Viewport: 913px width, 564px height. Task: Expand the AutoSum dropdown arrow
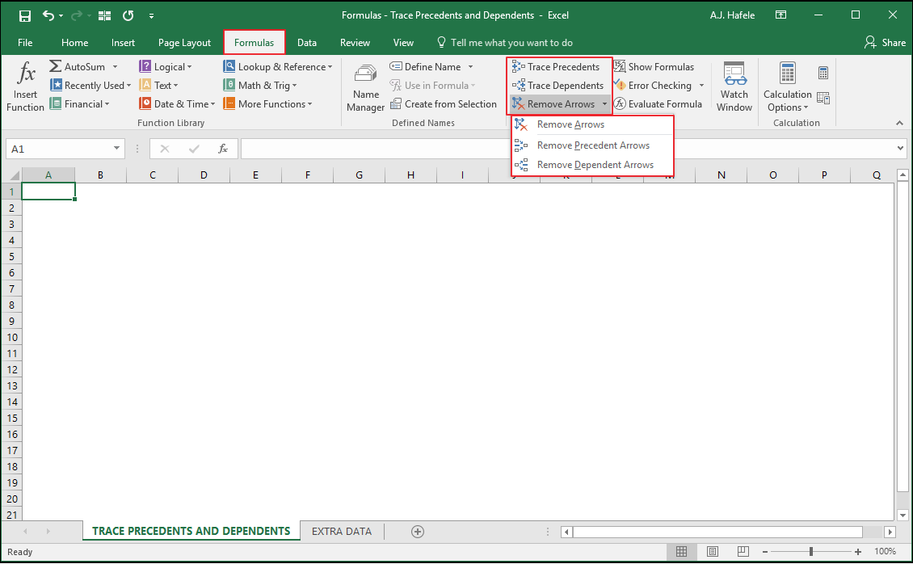point(116,66)
